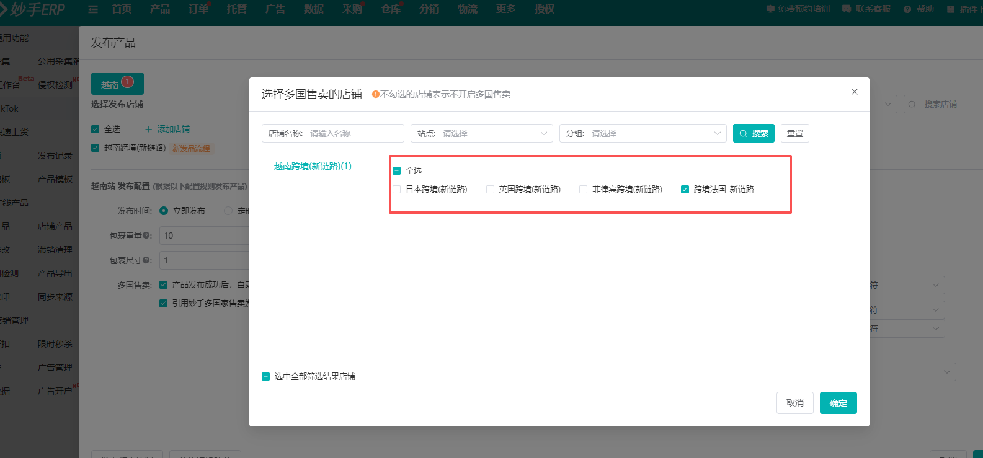
Task: Check the 英国跨境(新链路) store checkbox
Action: [490, 189]
